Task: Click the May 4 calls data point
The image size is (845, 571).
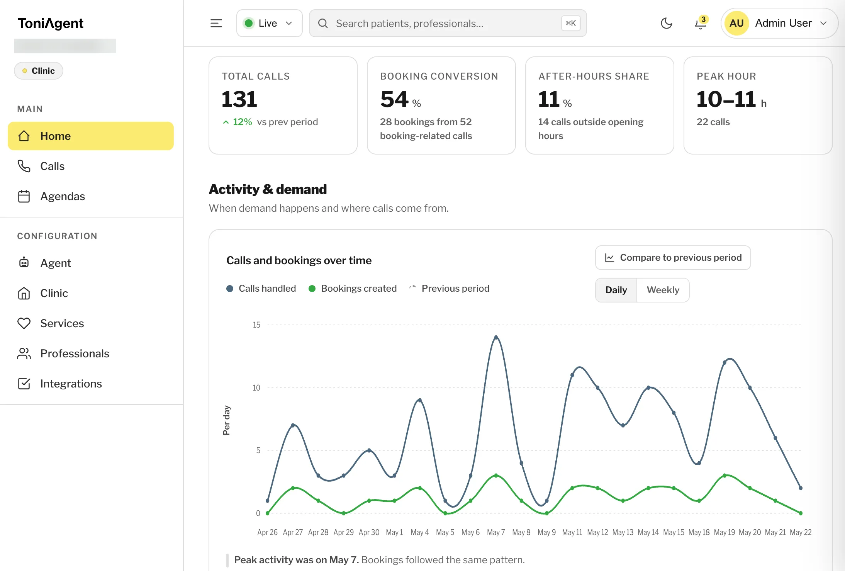Action: (420, 400)
